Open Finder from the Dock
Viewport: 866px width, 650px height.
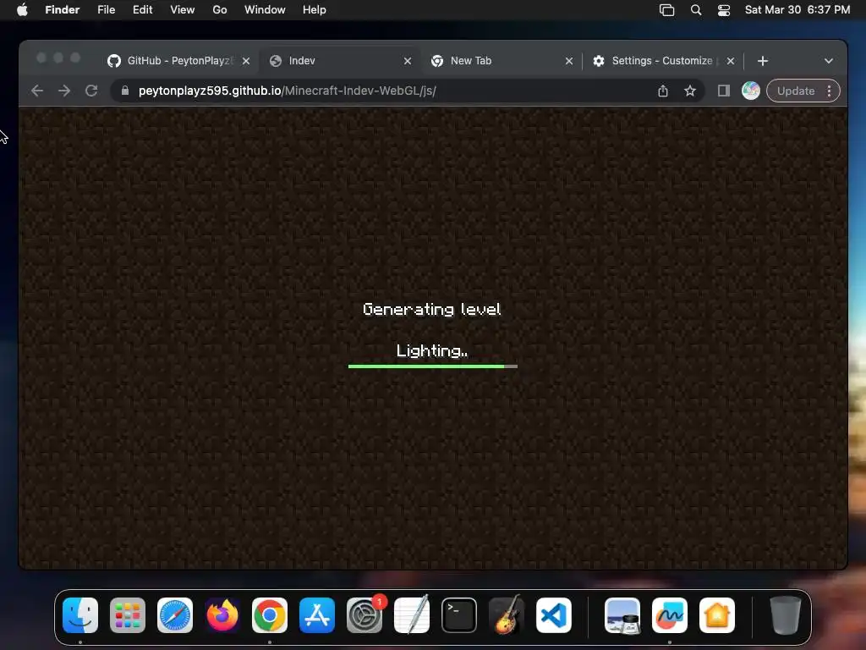pyautogui.click(x=80, y=615)
